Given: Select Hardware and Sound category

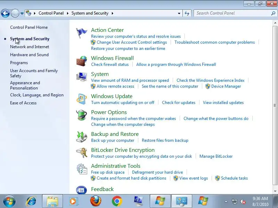Looking at the screenshot, I should (x=29, y=55).
